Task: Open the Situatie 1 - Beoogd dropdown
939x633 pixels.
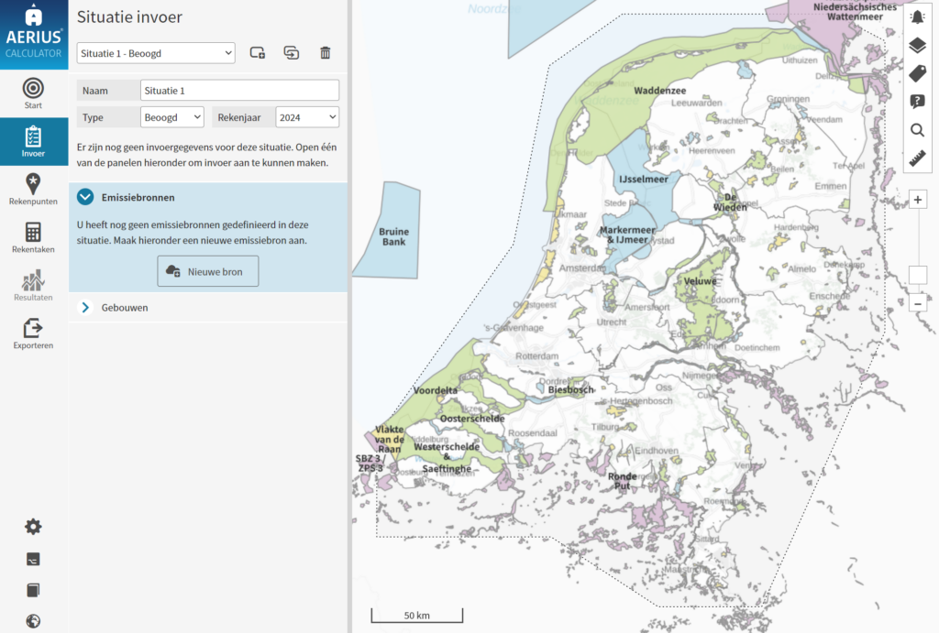Action: [x=155, y=53]
